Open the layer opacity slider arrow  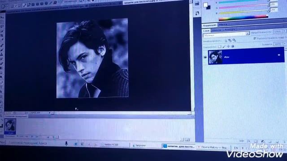coord(284,31)
